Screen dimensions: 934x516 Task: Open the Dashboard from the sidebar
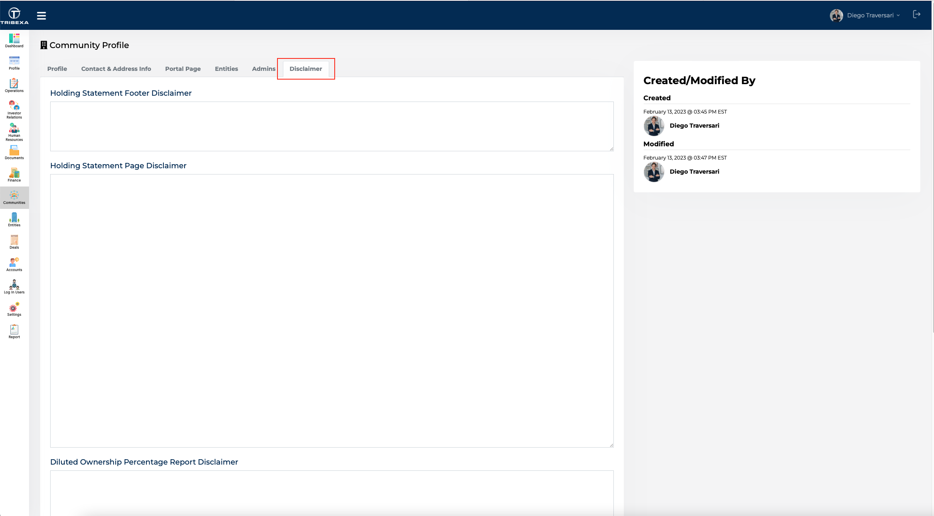click(14, 41)
